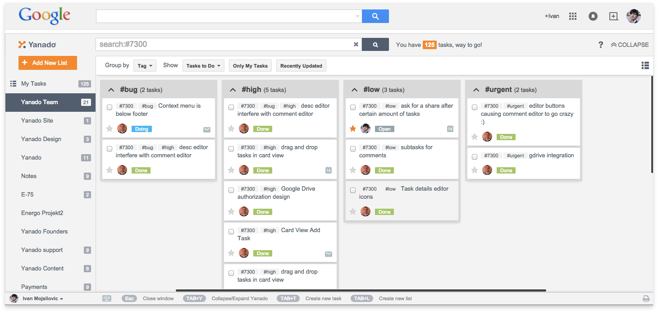Click the help question mark icon
Viewport: 658px width, 311px height.
(x=600, y=45)
